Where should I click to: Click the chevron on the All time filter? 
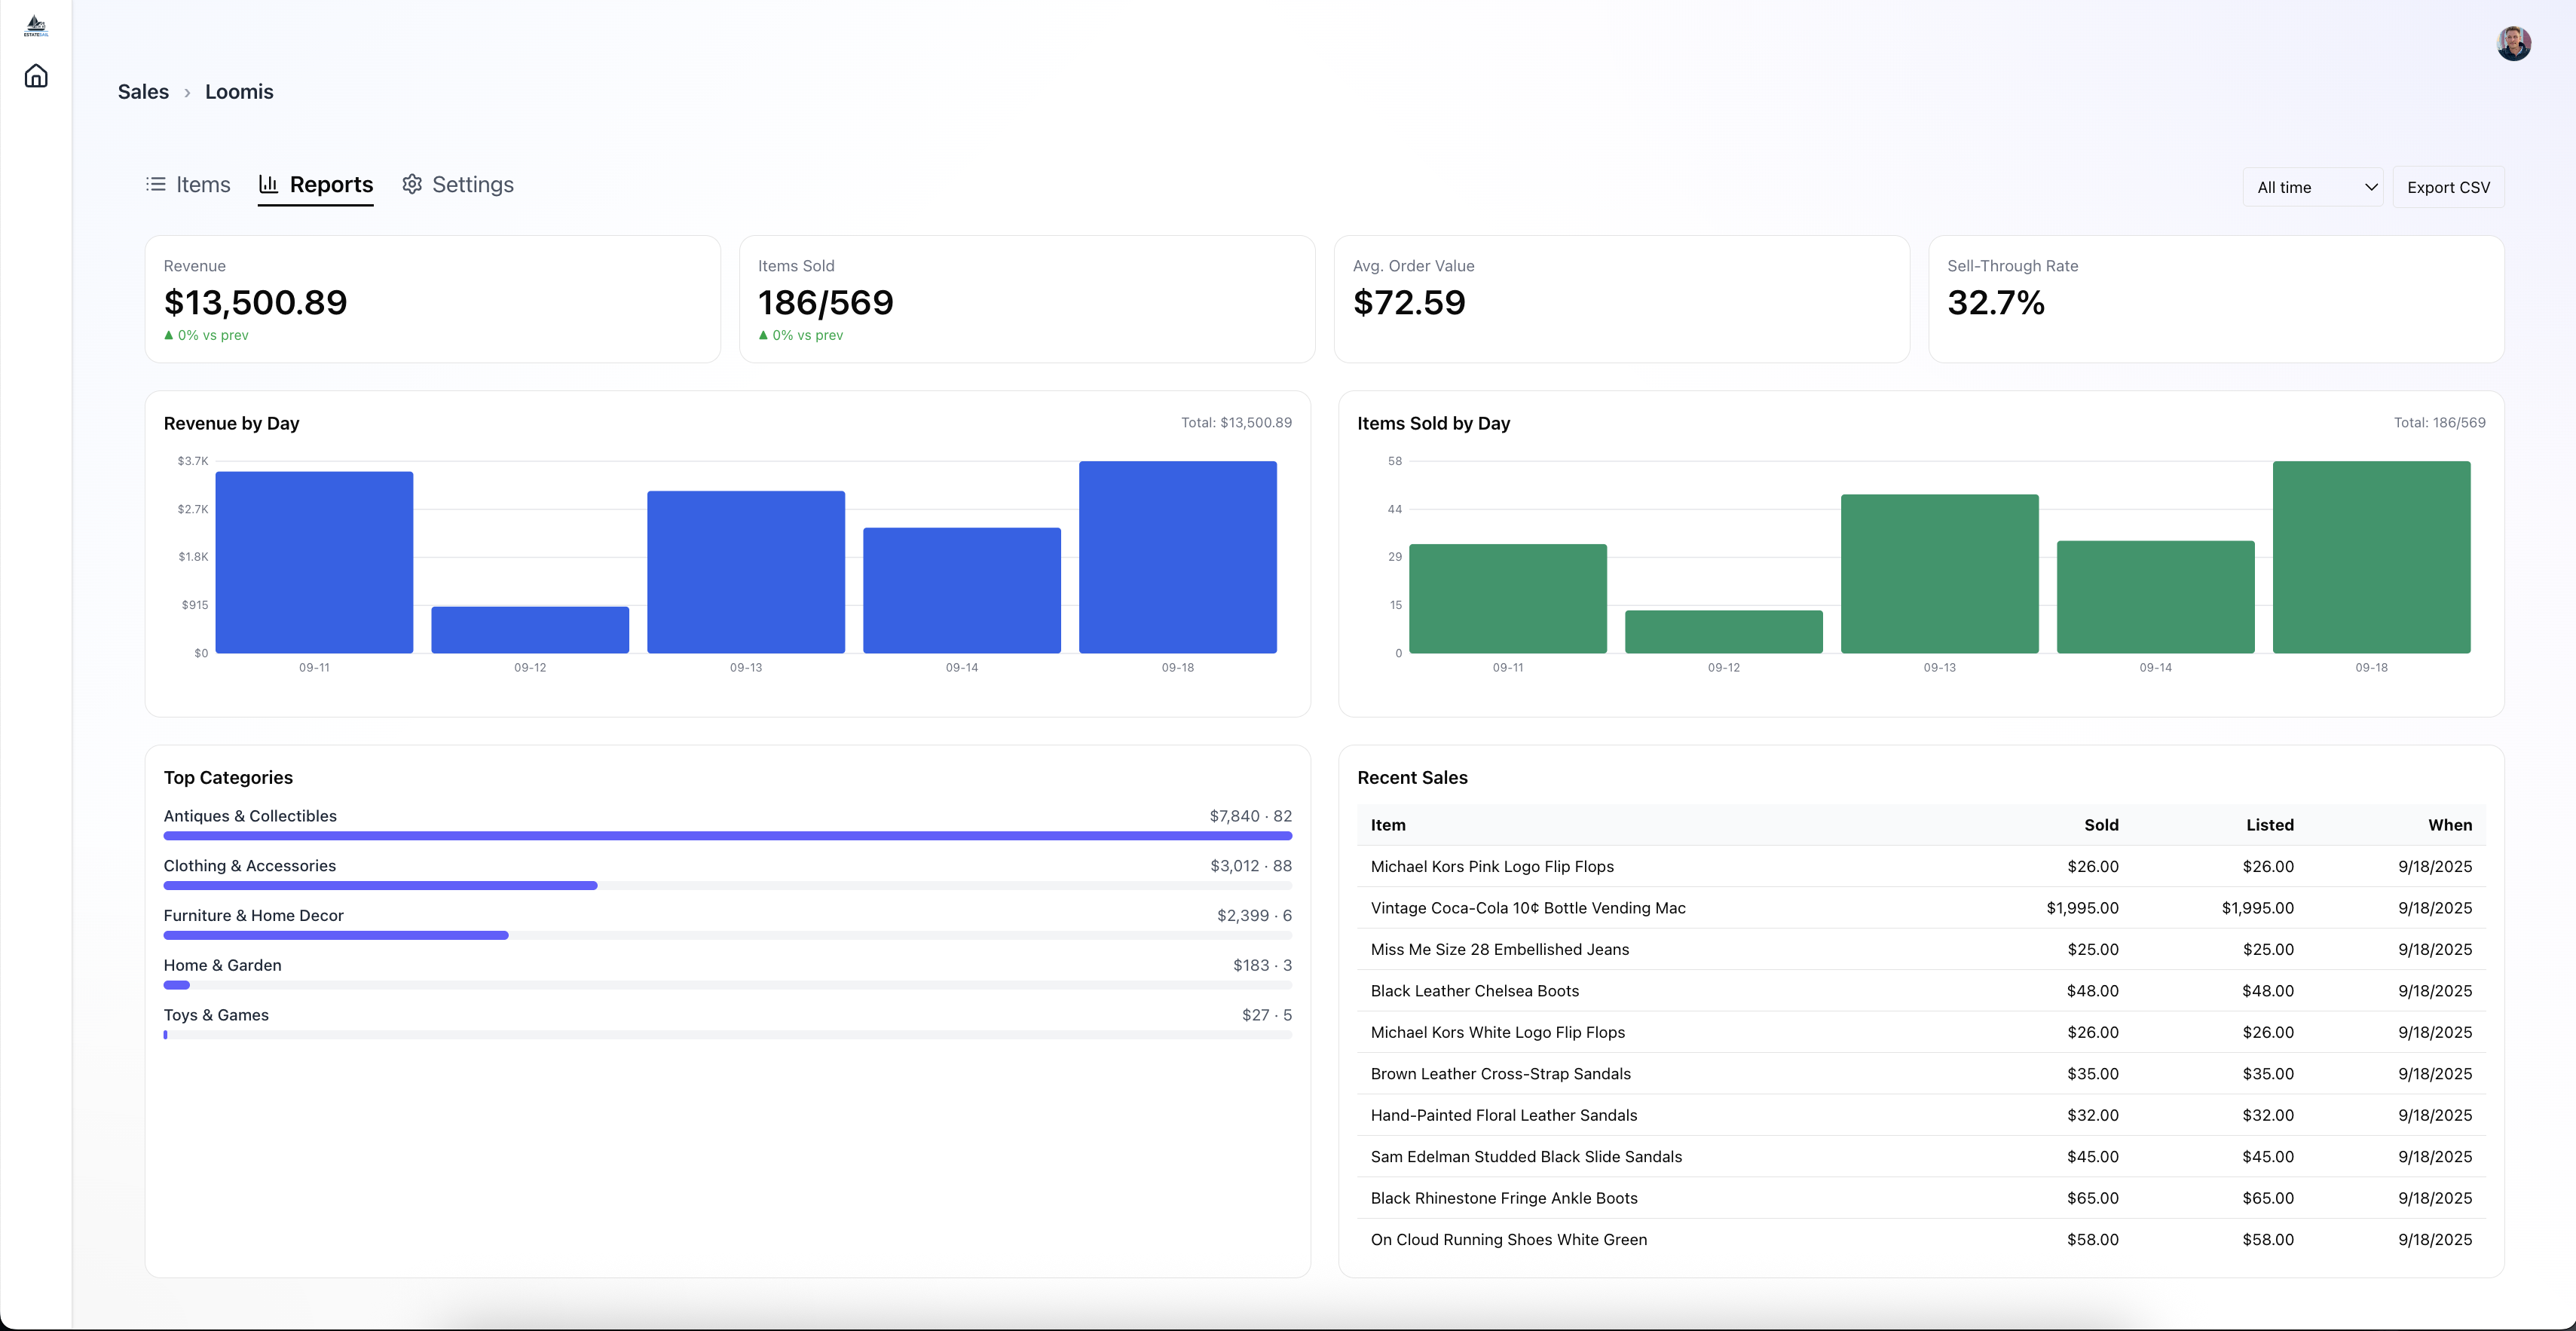(2371, 186)
